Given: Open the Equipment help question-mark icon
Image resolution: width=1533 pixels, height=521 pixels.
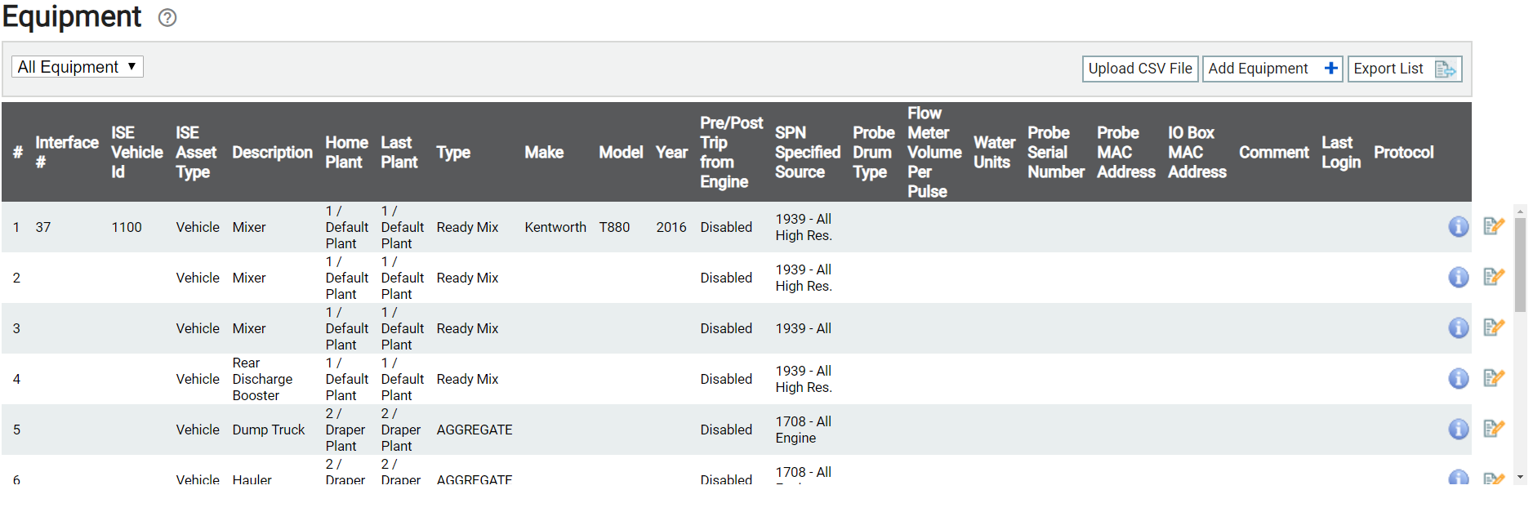Looking at the screenshot, I should tap(167, 18).
